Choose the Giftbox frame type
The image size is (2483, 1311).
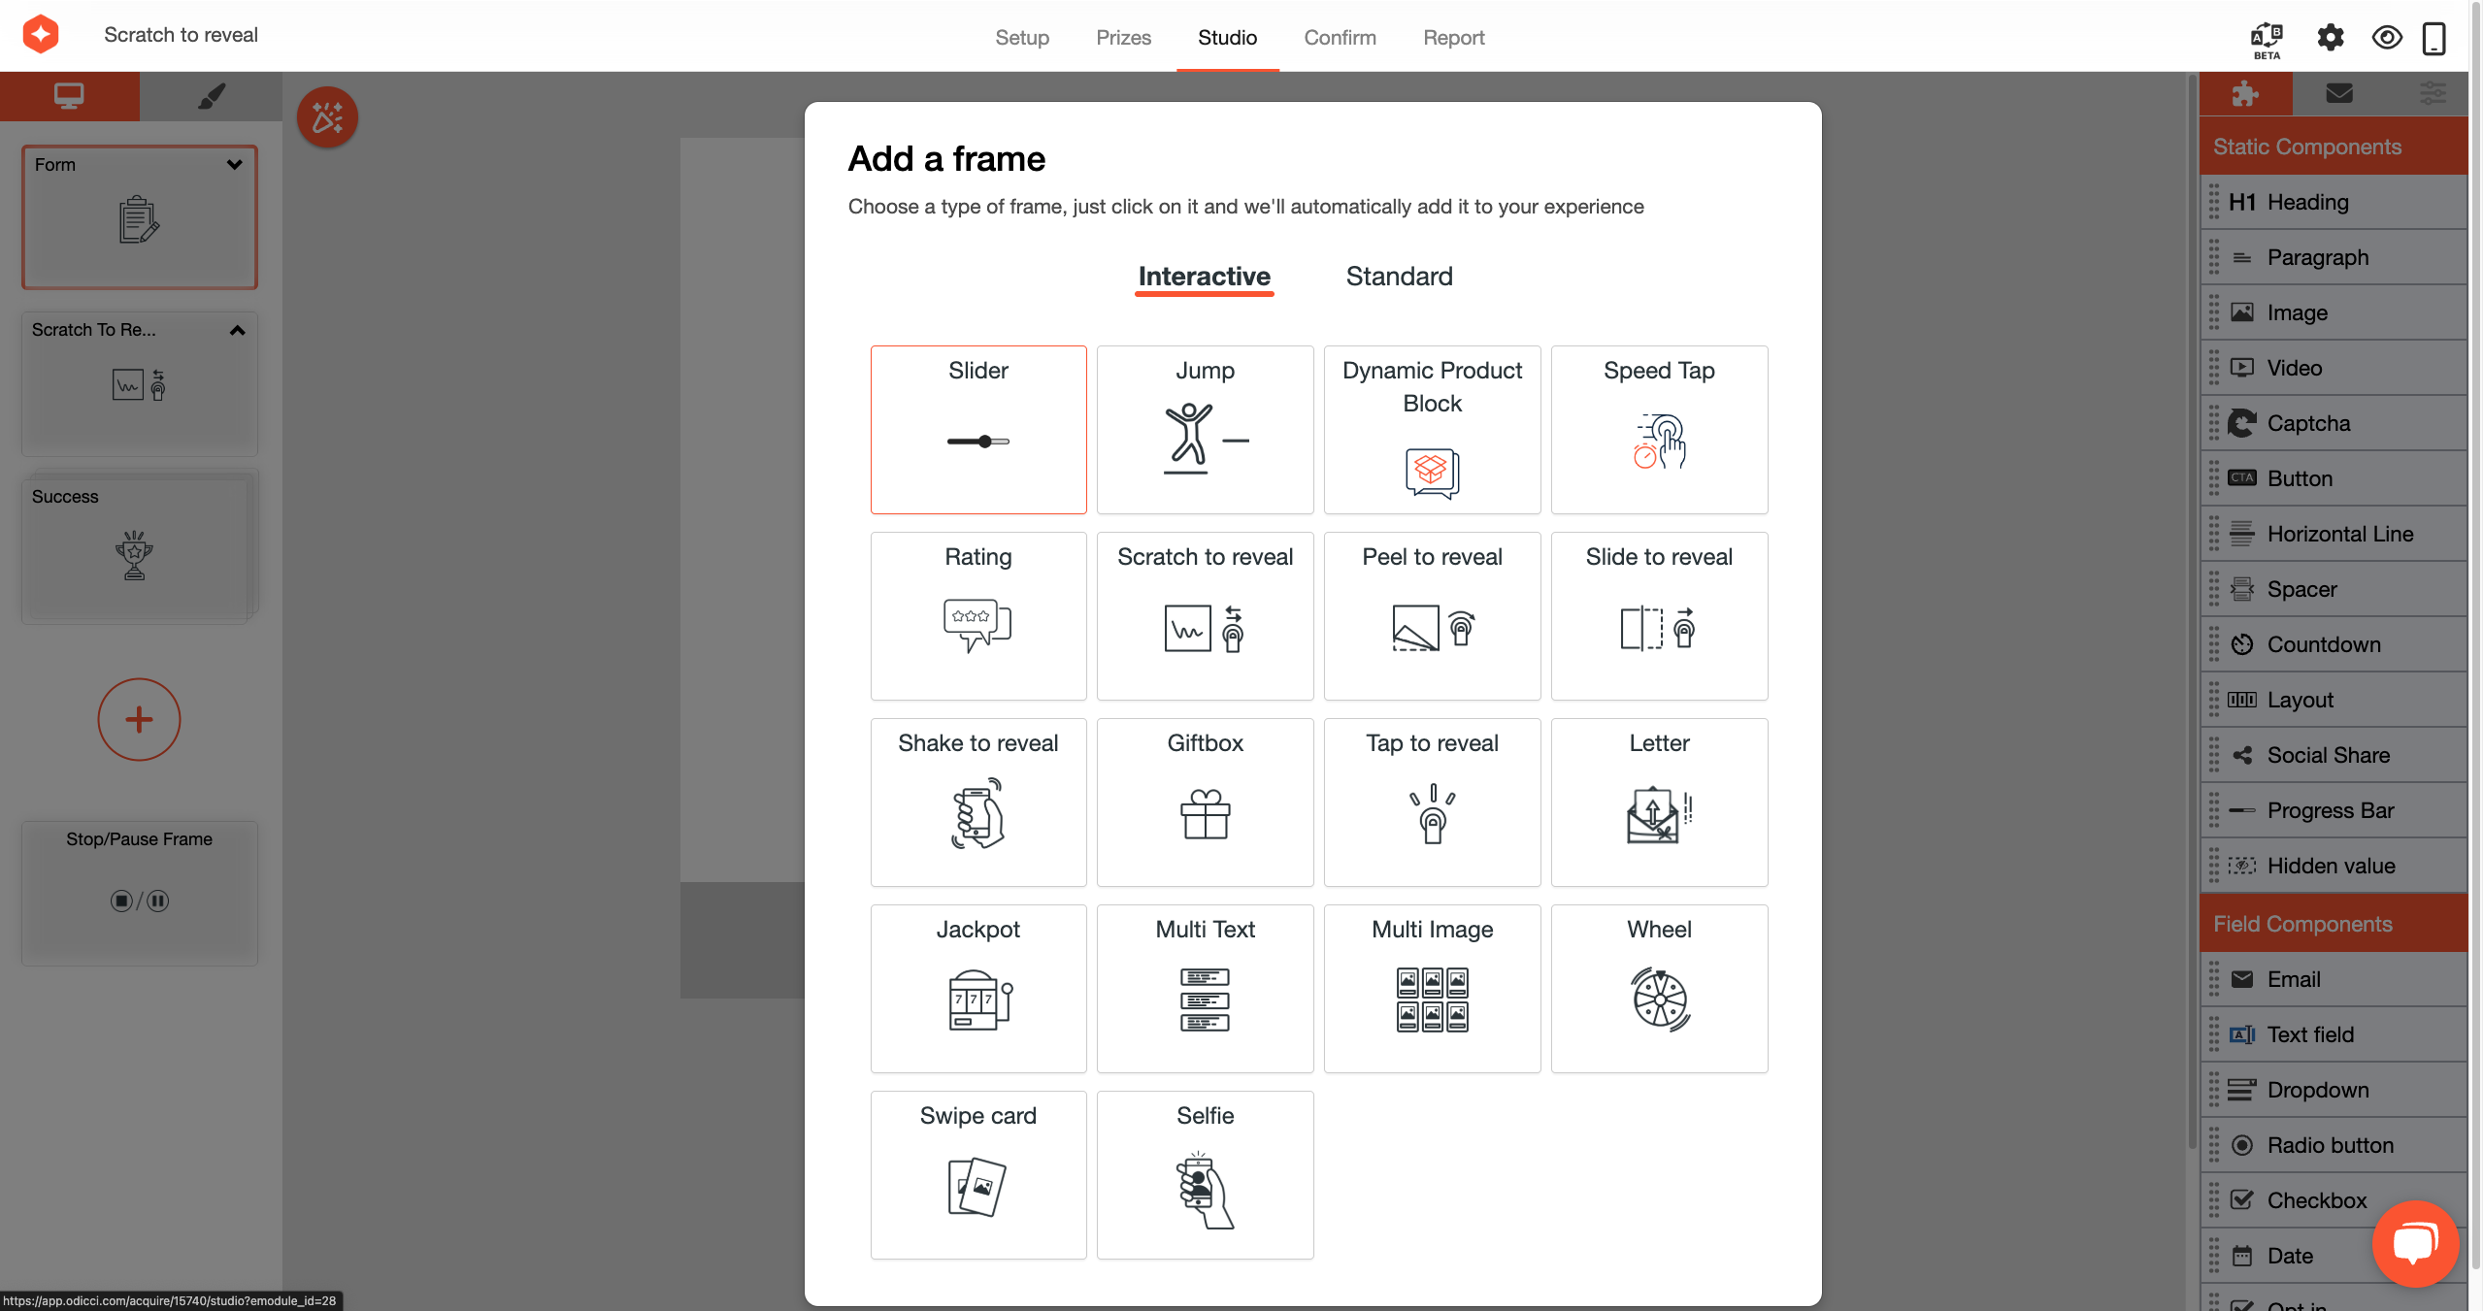(x=1204, y=802)
